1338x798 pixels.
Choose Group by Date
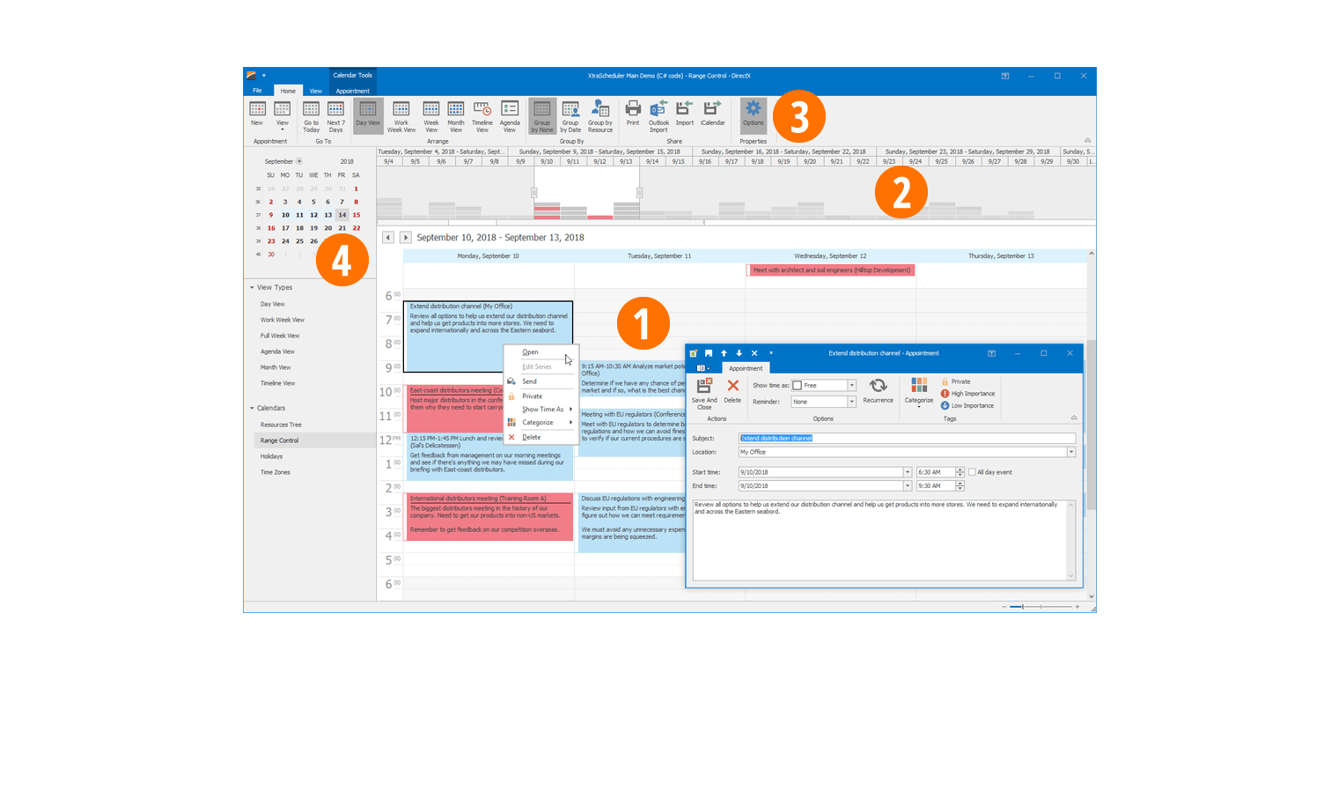pyautogui.click(x=570, y=116)
